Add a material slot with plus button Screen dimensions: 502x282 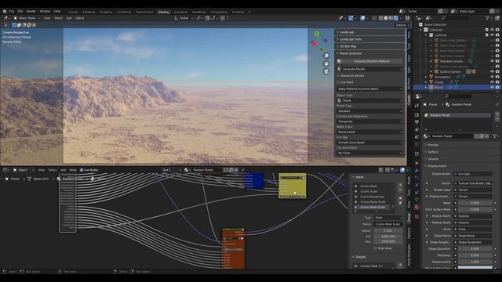pyautogui.click(x=497, y=114)
